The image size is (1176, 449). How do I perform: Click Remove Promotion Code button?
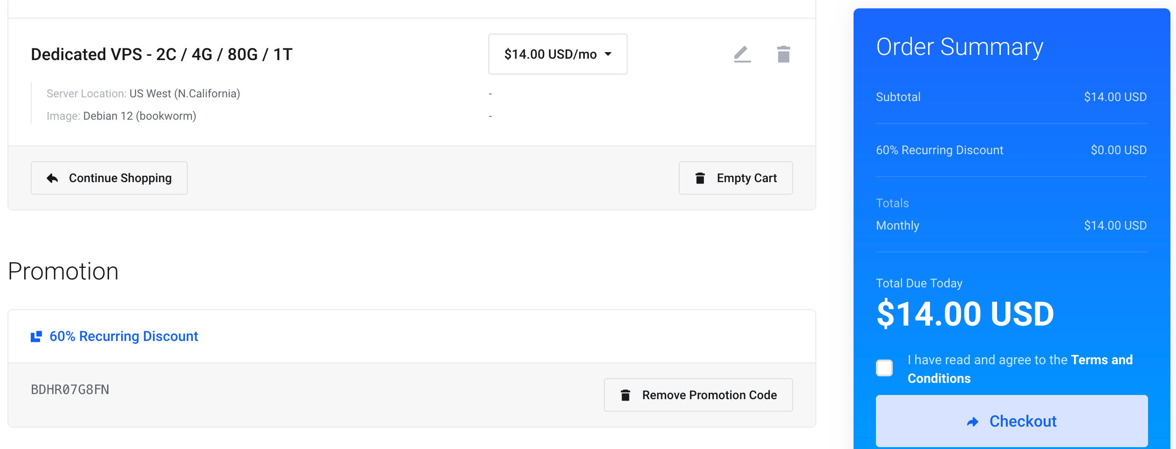(698, 395)
